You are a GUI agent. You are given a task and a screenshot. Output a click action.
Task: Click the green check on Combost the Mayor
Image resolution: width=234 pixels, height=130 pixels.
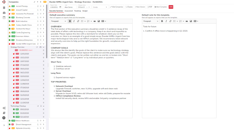(9, 29)
